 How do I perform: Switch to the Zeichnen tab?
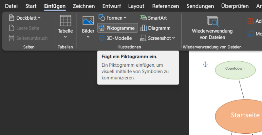[84, 6]
